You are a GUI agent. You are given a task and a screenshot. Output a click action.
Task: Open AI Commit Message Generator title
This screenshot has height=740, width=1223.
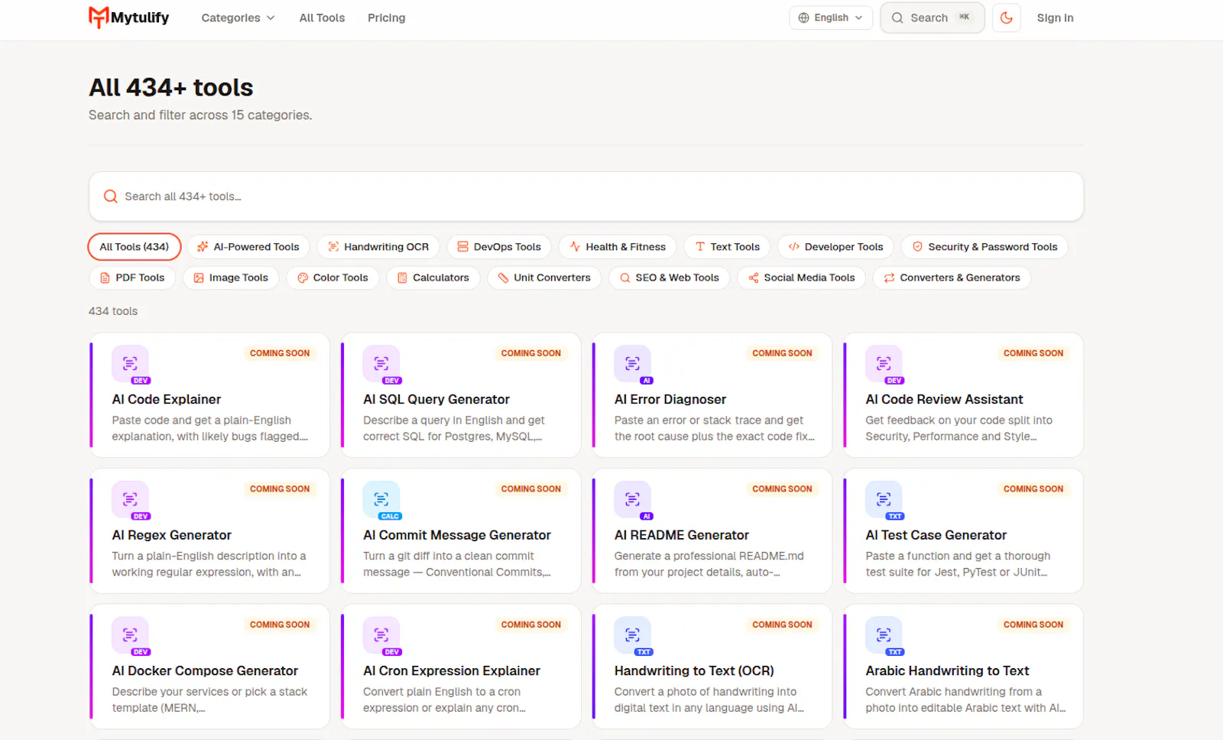457,535
